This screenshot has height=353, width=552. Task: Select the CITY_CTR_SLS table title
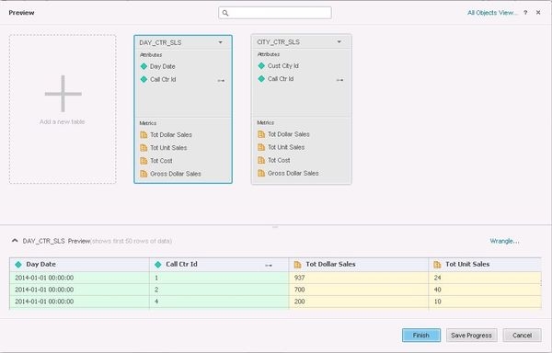pos(279,42)
